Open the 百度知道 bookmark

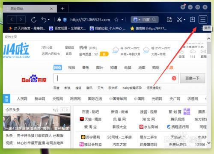pyautogui.click(x=67, y=28)
